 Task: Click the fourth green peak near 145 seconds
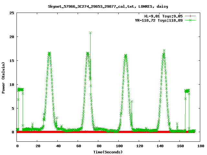click(164, 50)
